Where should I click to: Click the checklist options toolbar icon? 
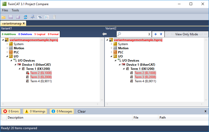point(47,17)
